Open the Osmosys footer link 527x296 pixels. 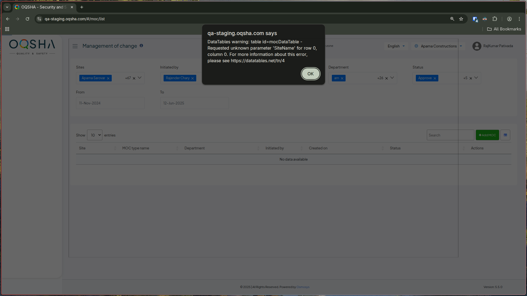pyautogui.click(x=303, y=287)
